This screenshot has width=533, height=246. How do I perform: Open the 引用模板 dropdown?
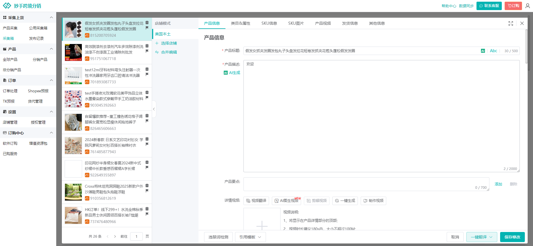(250, 237)
